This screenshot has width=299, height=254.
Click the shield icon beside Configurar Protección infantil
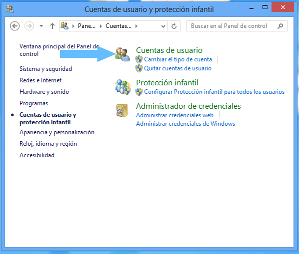click(x=139, y=92)
